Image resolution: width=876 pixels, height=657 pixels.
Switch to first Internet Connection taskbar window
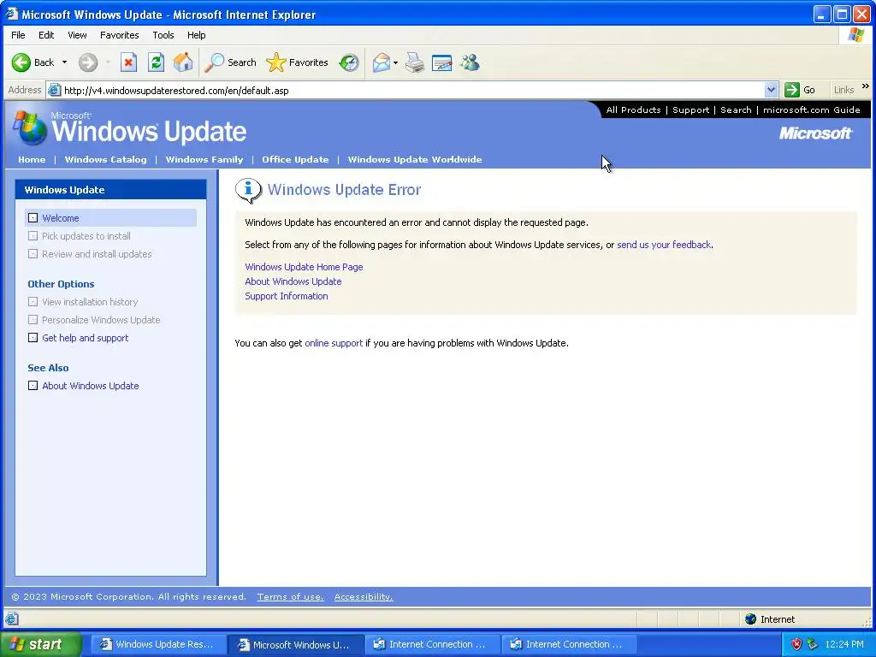[x=430, y=644]
